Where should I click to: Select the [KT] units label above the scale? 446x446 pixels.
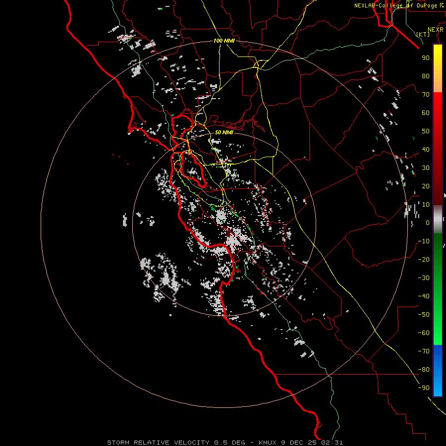pos(423,34)
